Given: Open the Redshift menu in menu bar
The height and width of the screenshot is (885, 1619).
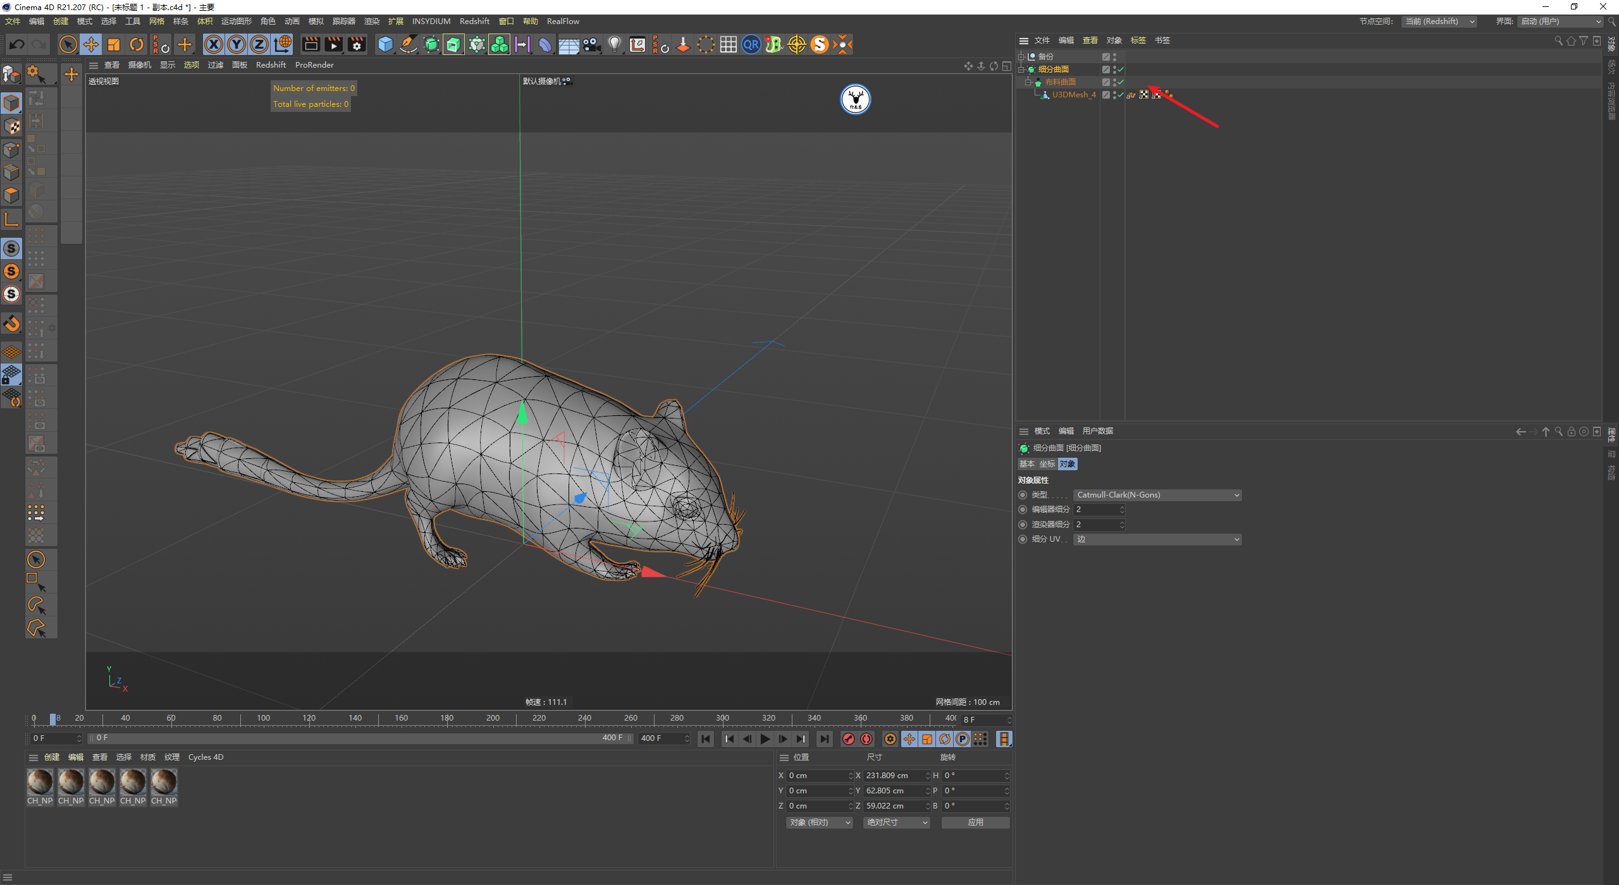Looking at the screenshot, I should pos(474,21).
